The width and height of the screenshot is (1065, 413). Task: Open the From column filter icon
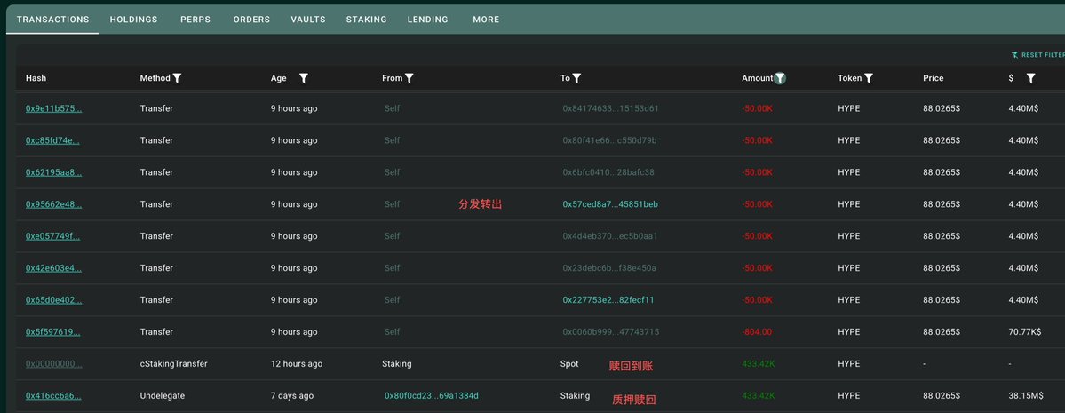click(x=409, y=78)
